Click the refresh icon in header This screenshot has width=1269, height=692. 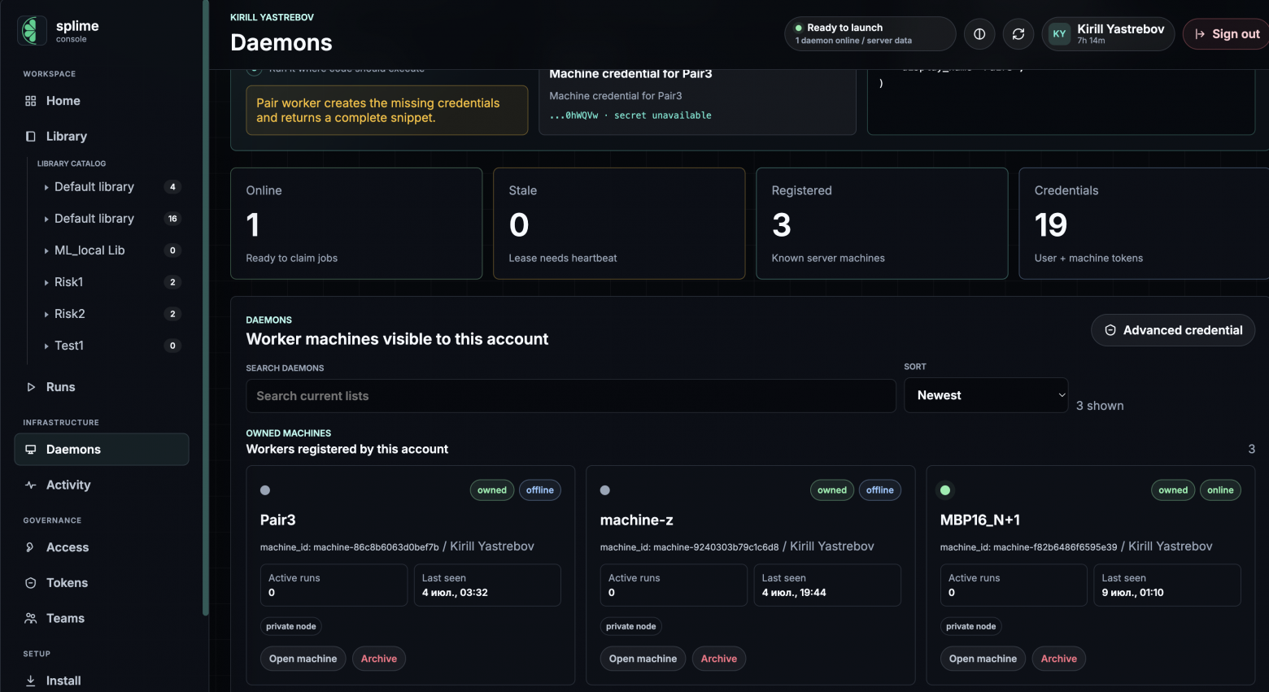1018,34
